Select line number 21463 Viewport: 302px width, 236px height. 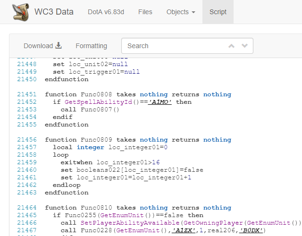[27, 193]
